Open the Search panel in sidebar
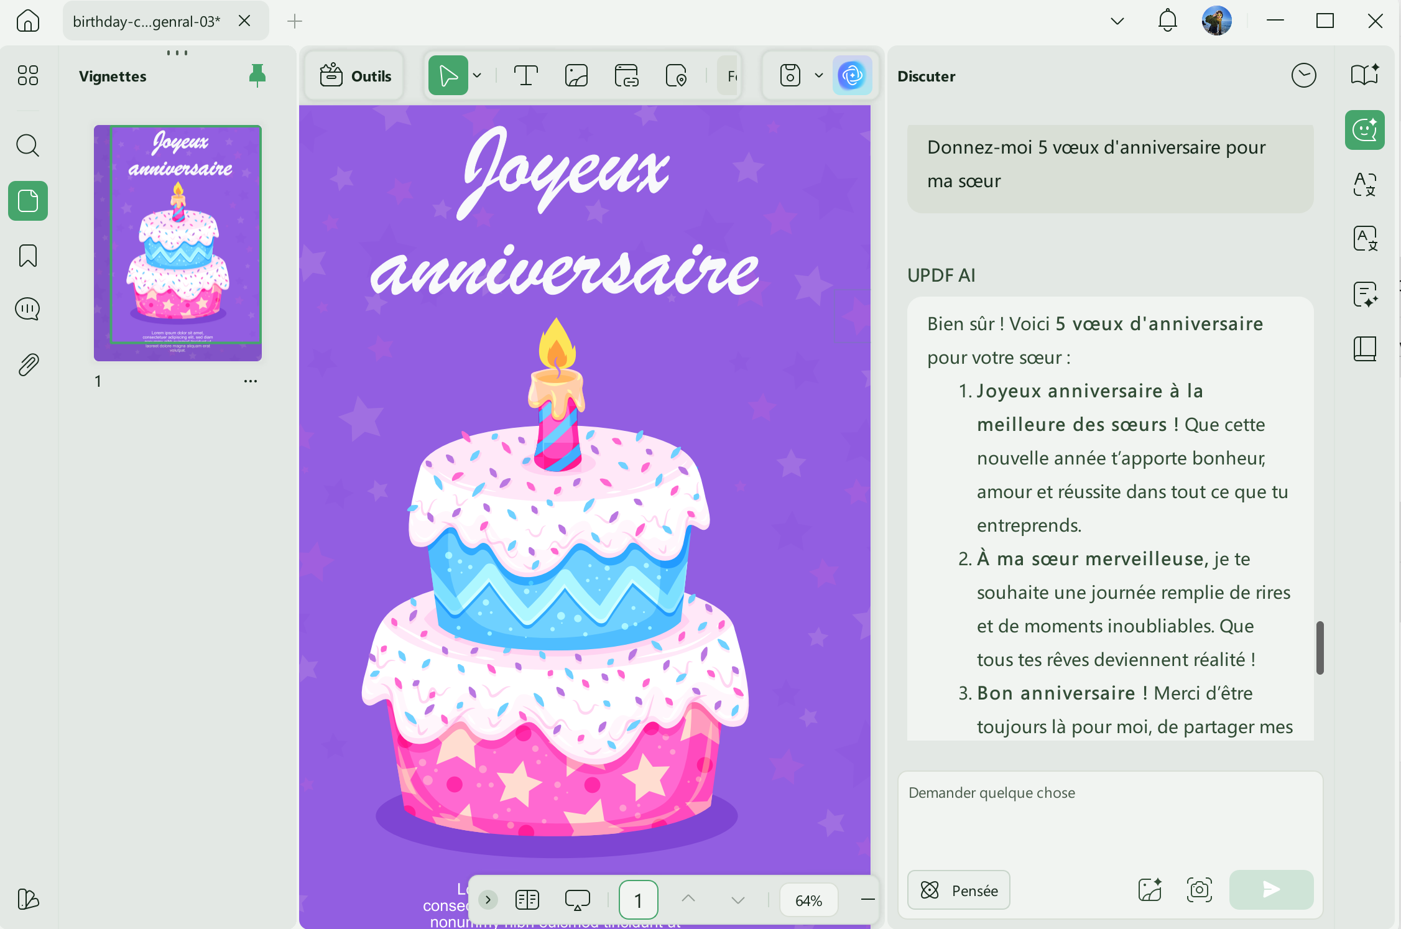Screen dimensions: 1401x929 28,146
